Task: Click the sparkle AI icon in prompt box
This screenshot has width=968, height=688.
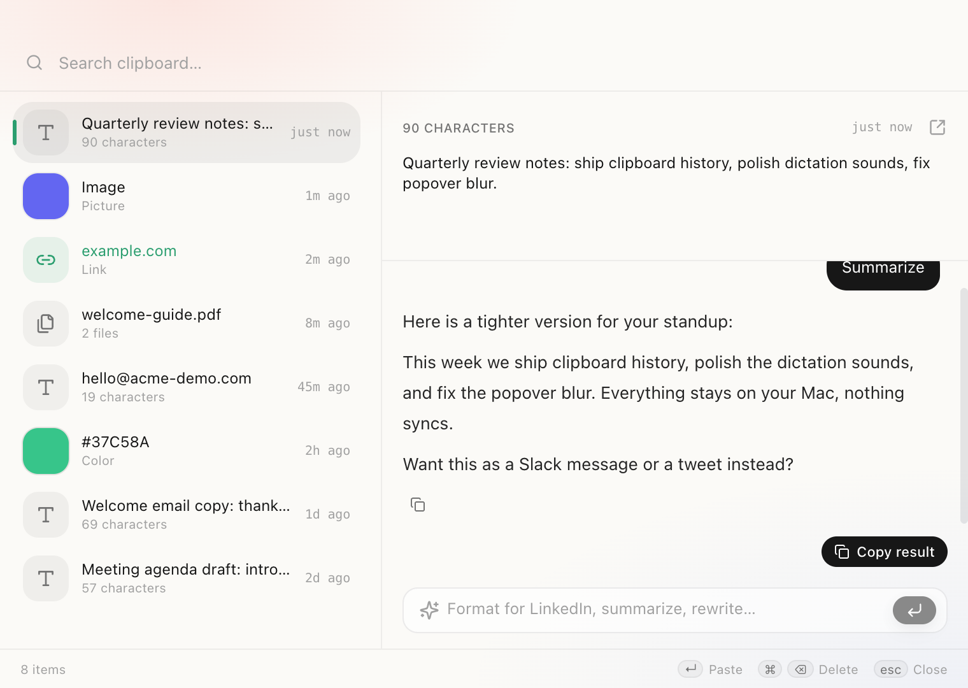Action: pos(429,610)
